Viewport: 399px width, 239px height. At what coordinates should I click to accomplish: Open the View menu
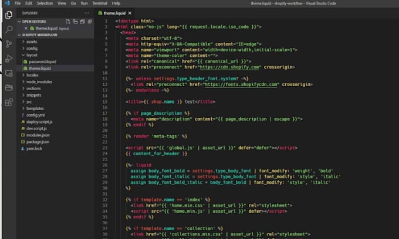62,4
